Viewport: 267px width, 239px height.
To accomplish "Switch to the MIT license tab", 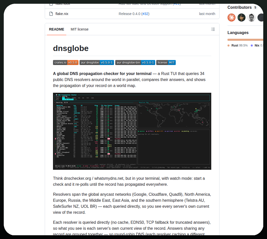I will (79, 29).
